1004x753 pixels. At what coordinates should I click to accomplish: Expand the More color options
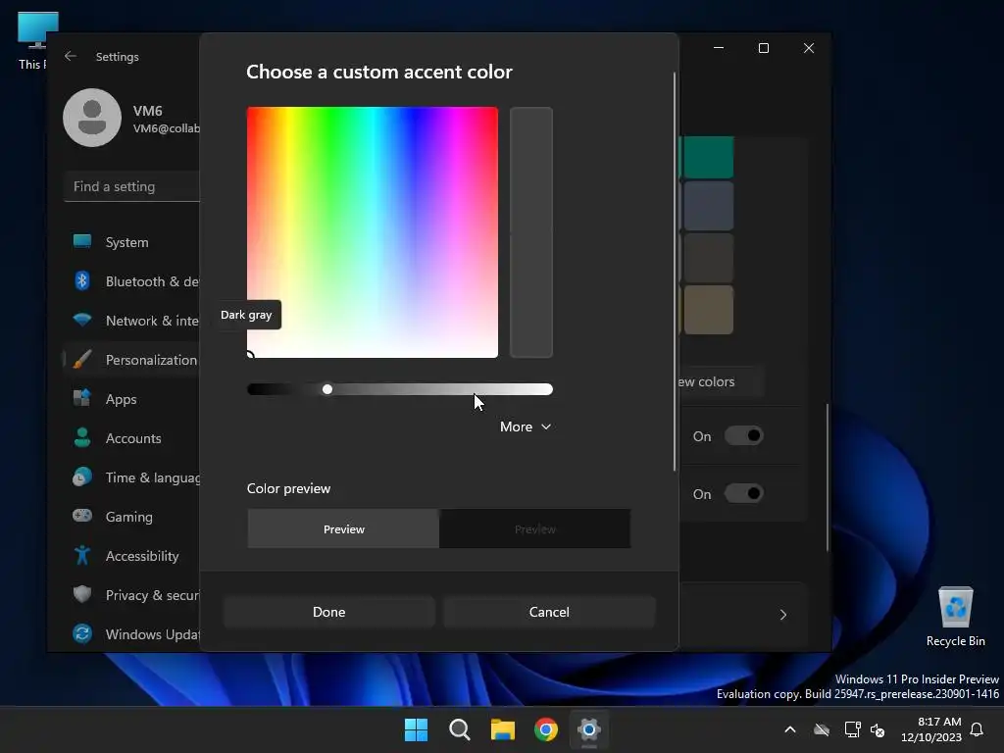(526, 427)
